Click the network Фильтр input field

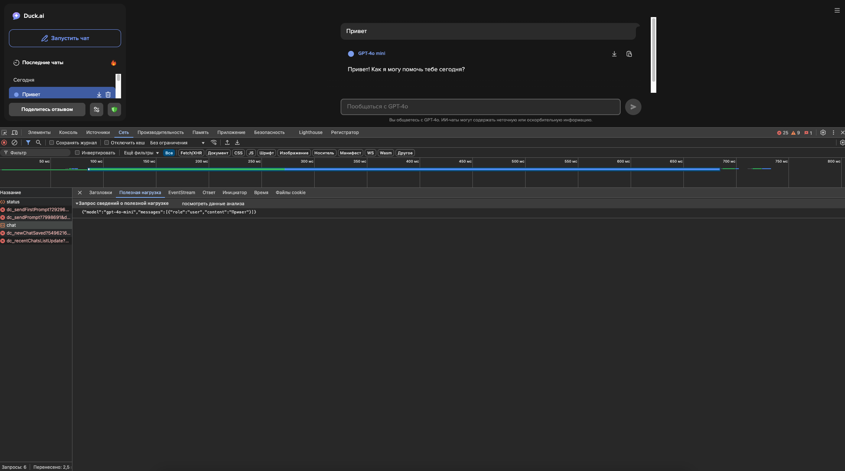click(35, 153)
